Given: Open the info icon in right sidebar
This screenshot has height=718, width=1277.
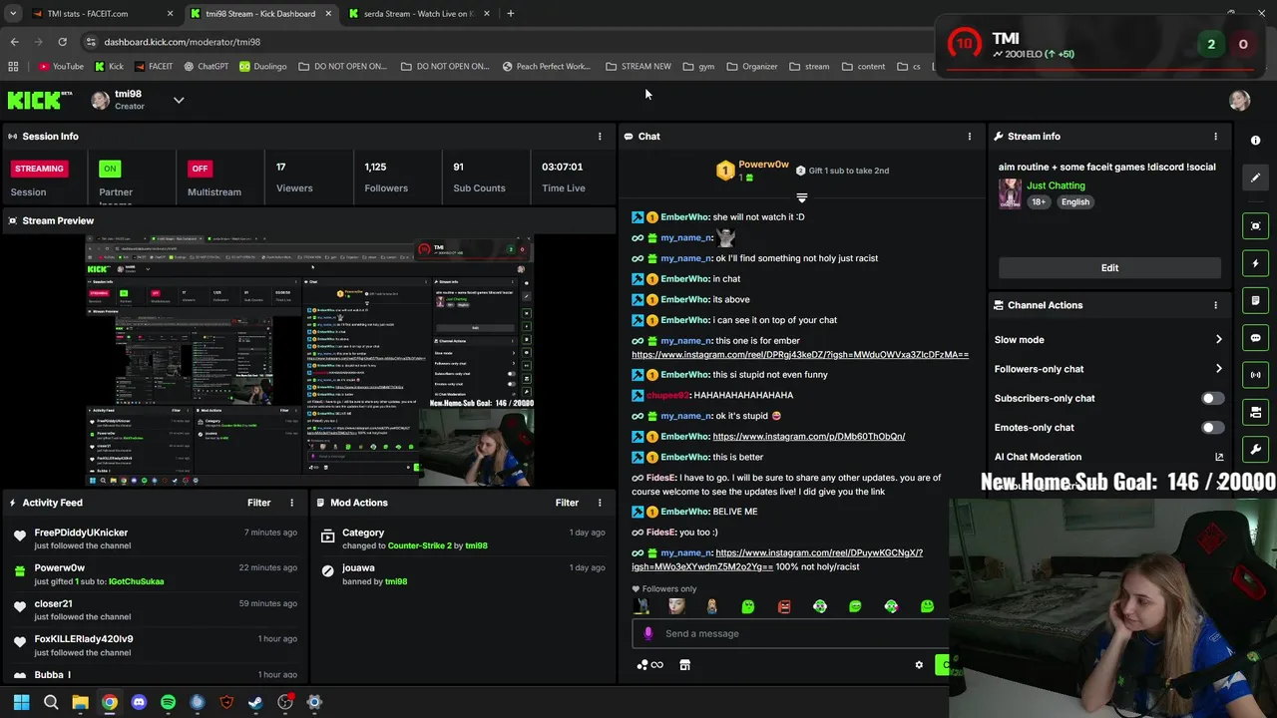Looking at the screenshot, I should (x=1255, y=141).
